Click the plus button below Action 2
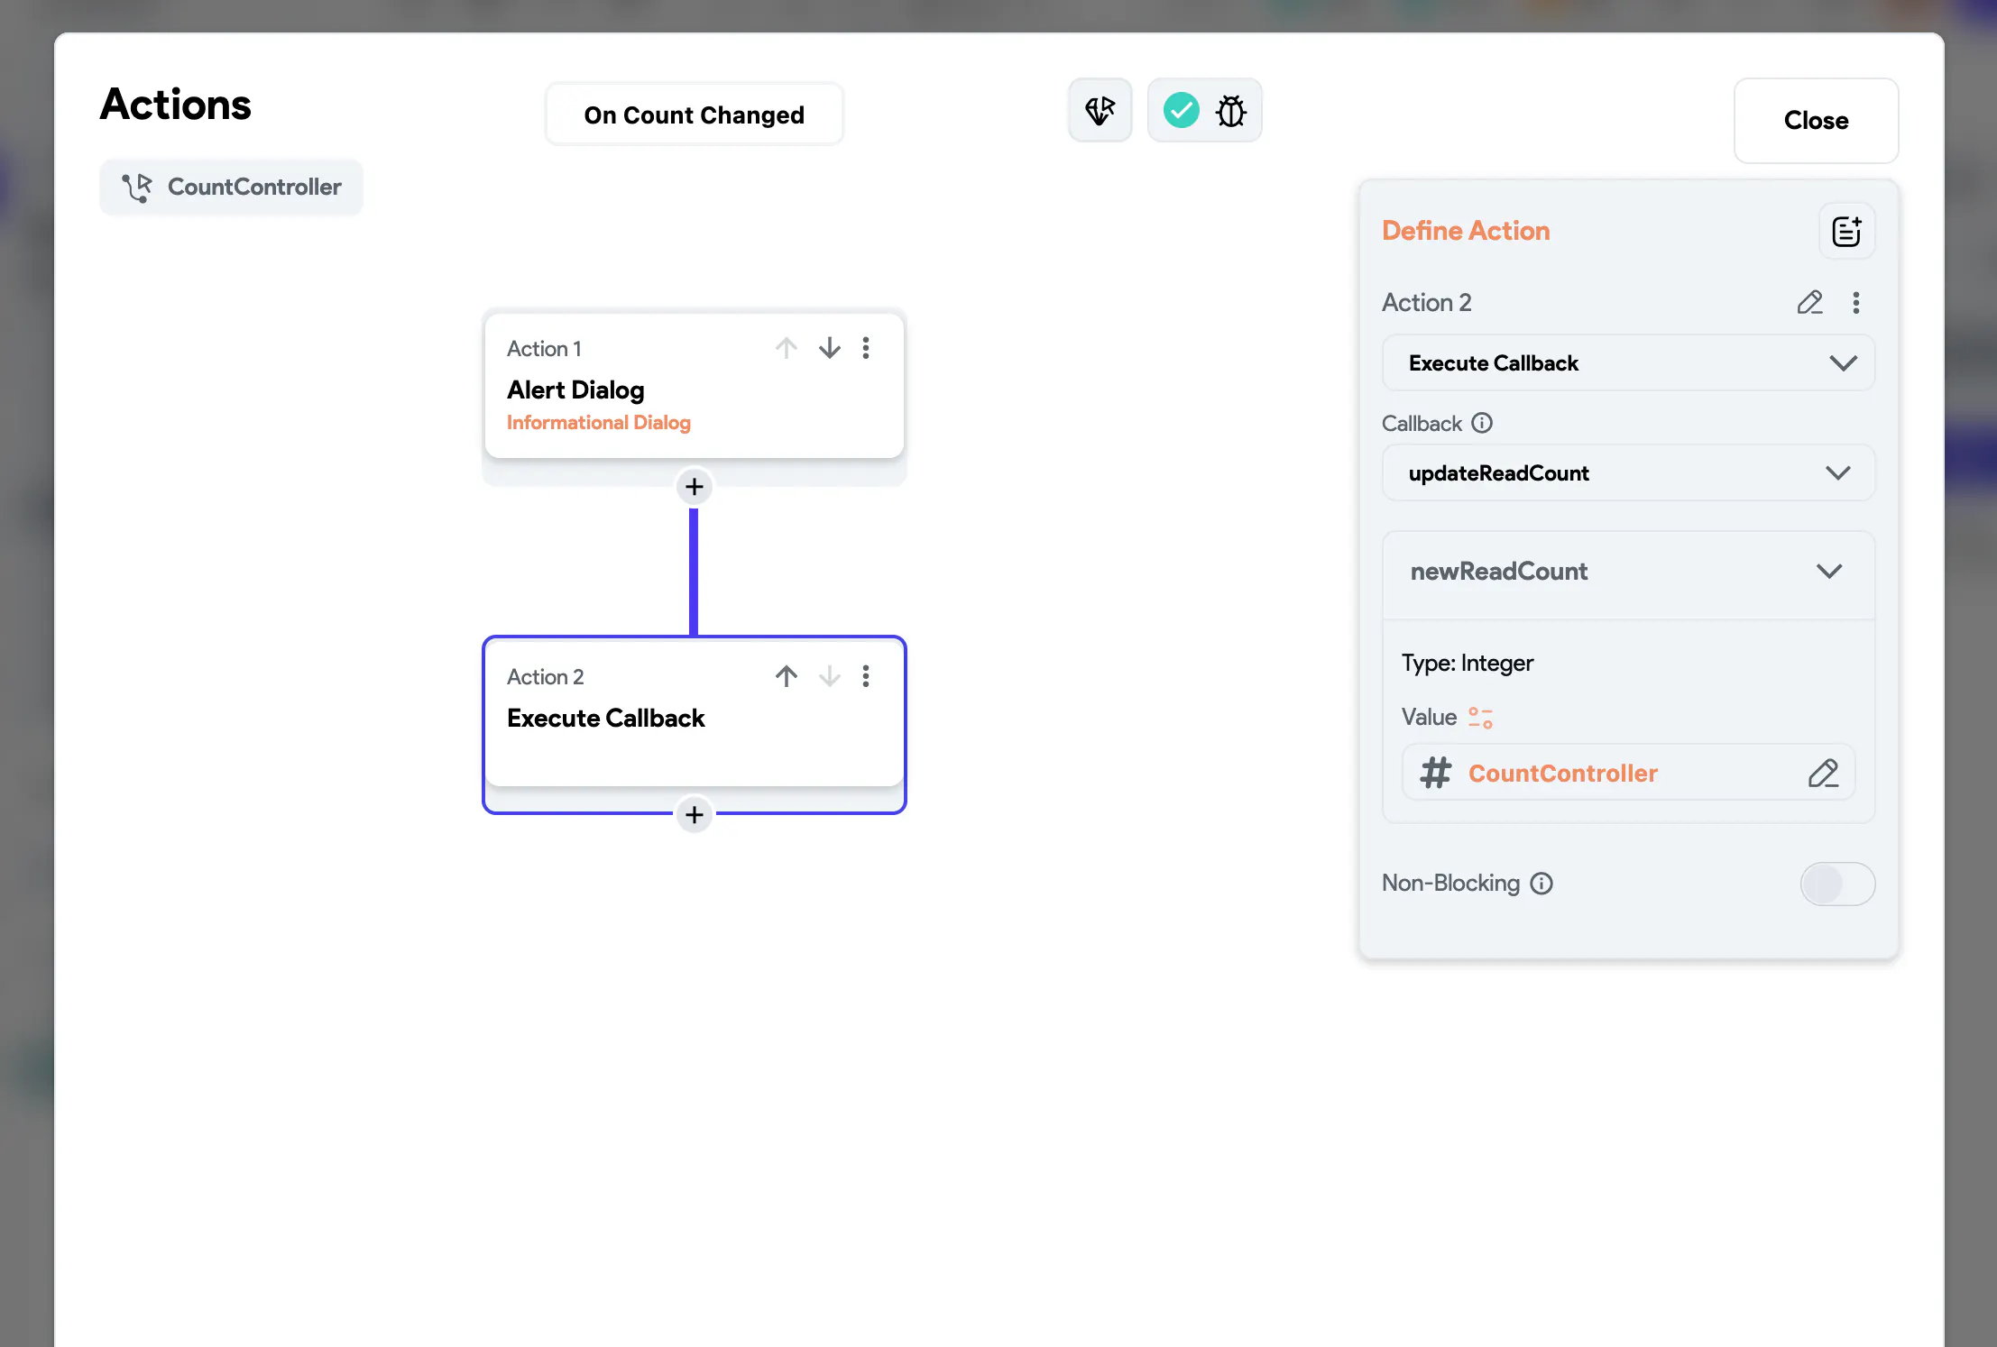Image resolution: width=1997 pixels, height=1347 pixels. (695, 815)
